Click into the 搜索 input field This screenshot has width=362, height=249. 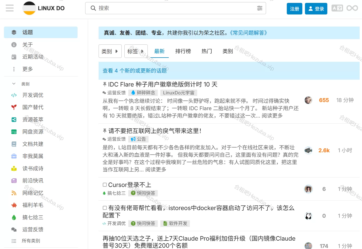[174, 8]
